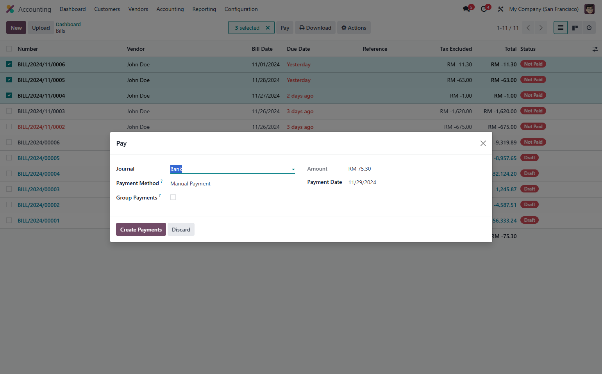Sort by the Due Date column header

(298, 49)
